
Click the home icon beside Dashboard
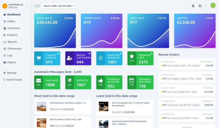click(5, 15)
